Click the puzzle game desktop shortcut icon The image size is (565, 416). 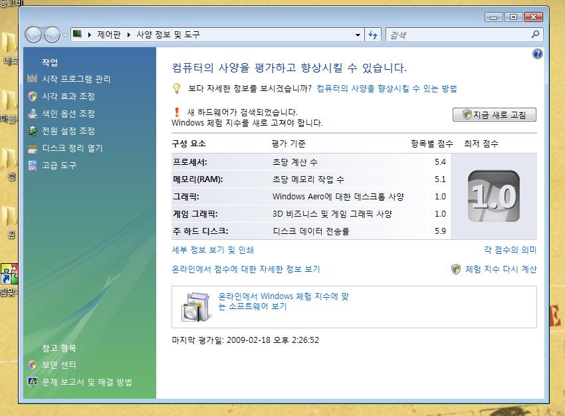pos(9,274)
